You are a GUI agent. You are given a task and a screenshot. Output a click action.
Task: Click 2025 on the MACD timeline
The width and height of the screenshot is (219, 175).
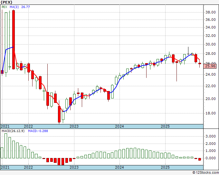tap(165, 167)
